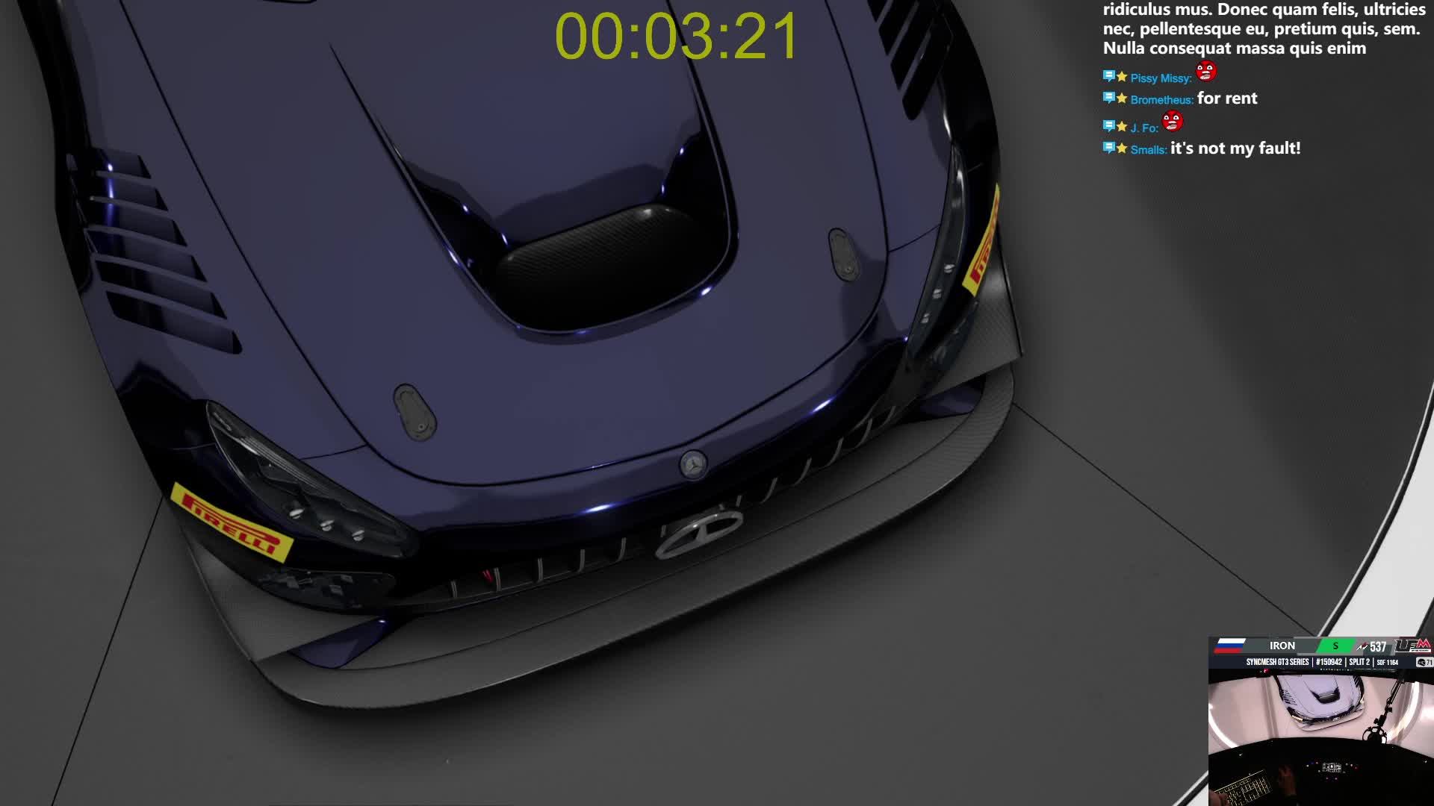Click the chat bubble icon beside Smalls
Image resolution: width=1434 pixels, height=806 pixels.
[1108, 148]
